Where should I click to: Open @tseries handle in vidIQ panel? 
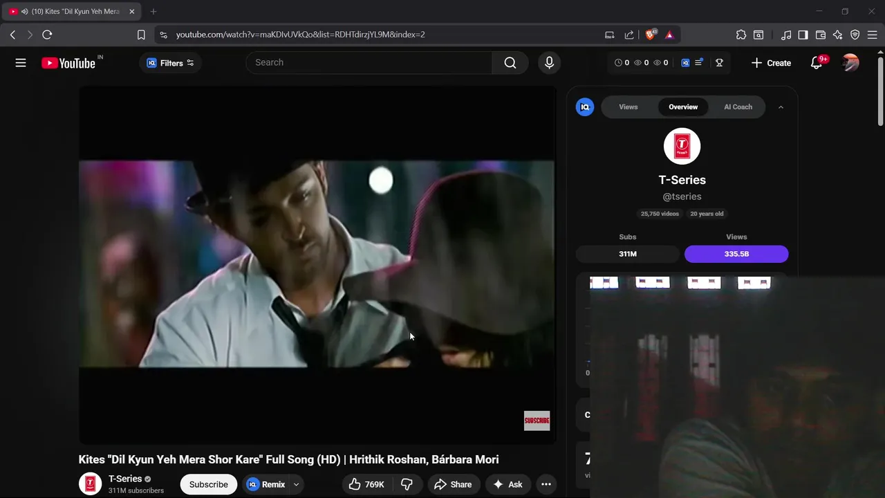682,196
